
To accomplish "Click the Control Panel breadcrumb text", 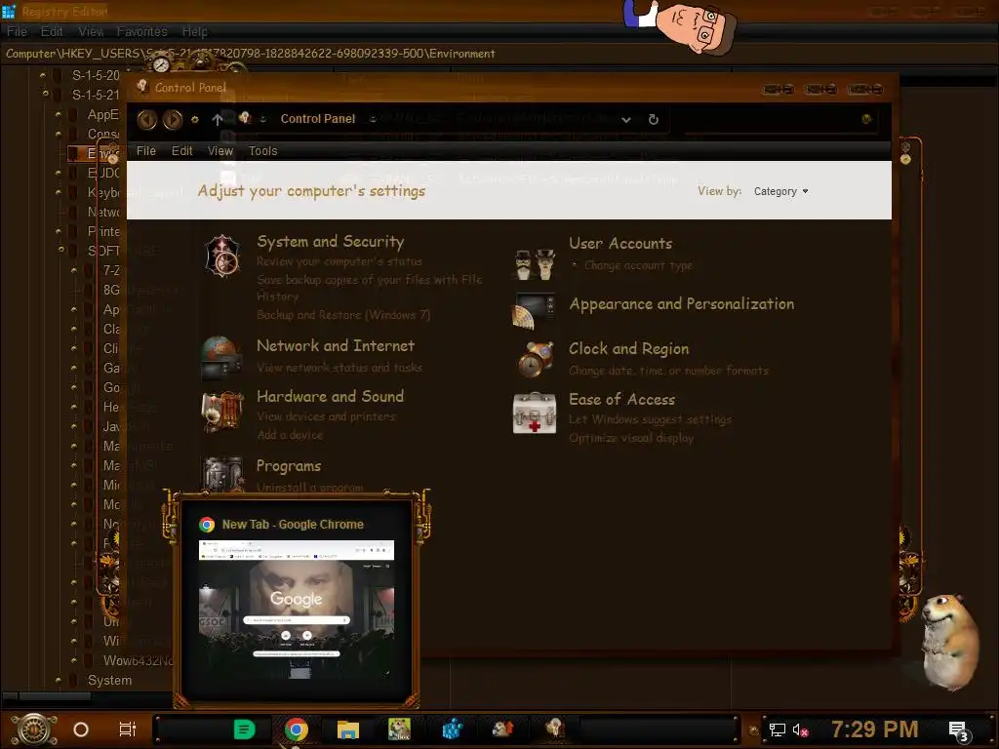I will 318,118.
